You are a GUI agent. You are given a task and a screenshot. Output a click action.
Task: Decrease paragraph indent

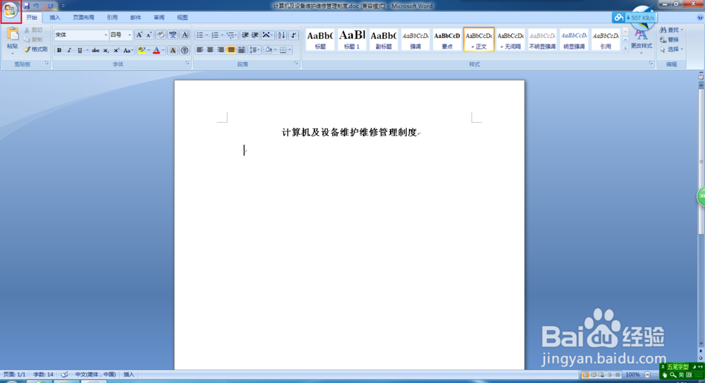(245, 35)
